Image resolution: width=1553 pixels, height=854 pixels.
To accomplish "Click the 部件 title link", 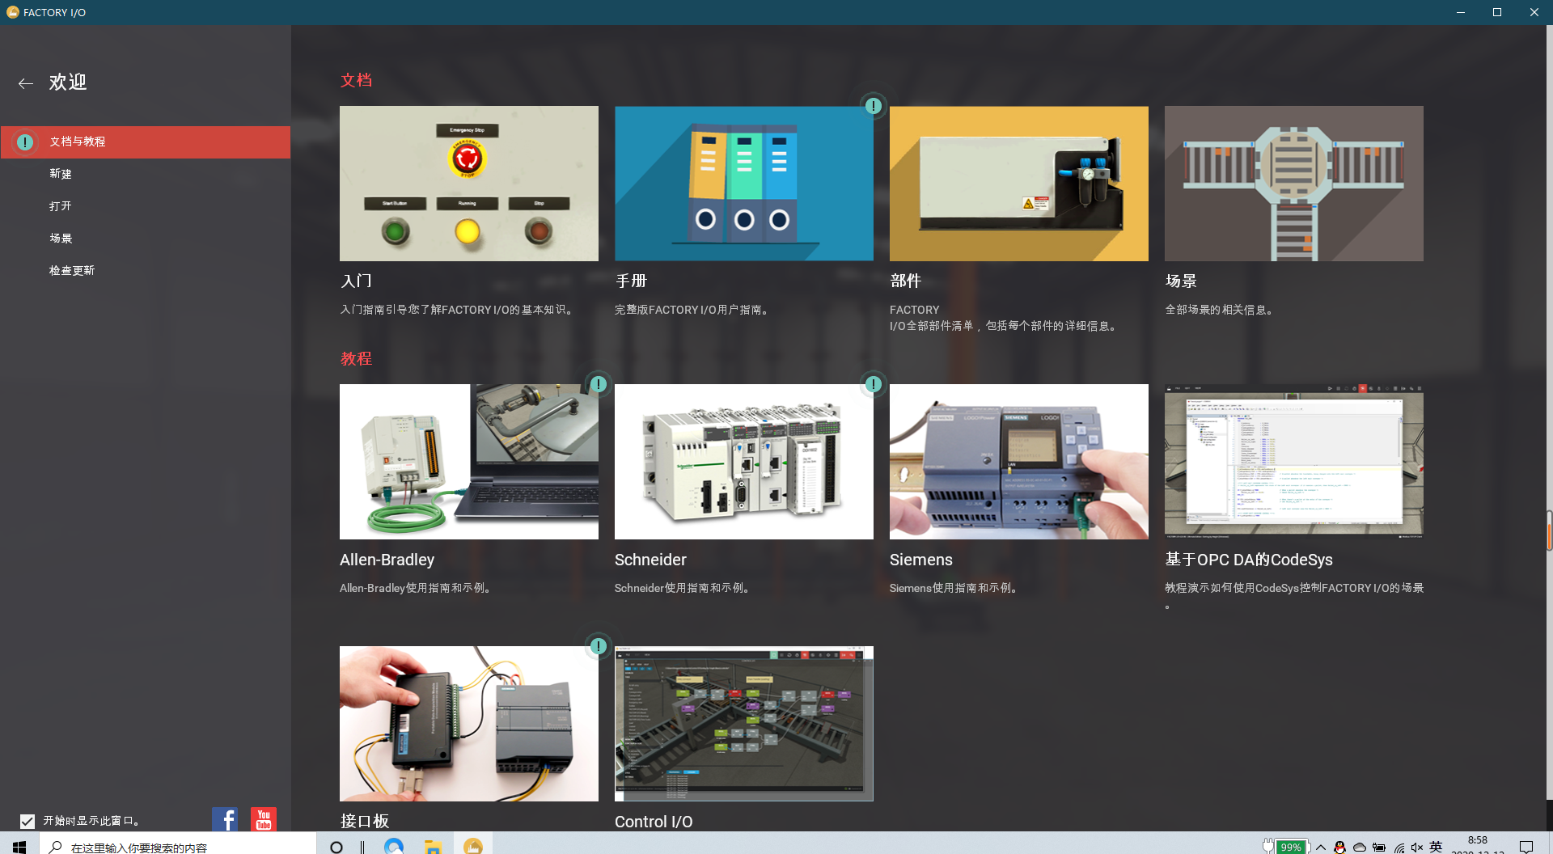I will tap(906, 281).
